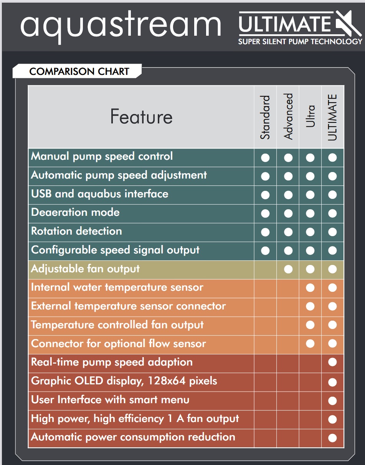Click the aquastream title text
The height and width of the screenshot is (465, 365).
121,25
